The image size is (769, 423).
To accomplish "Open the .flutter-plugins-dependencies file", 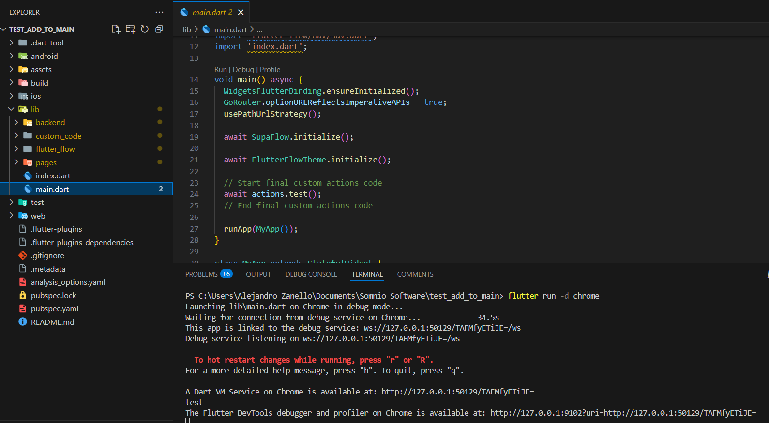I will tap(82, 242).
